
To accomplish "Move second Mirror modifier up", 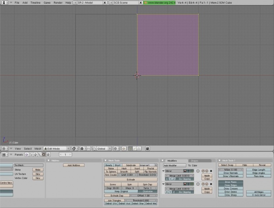I will [x=203, y=184].
